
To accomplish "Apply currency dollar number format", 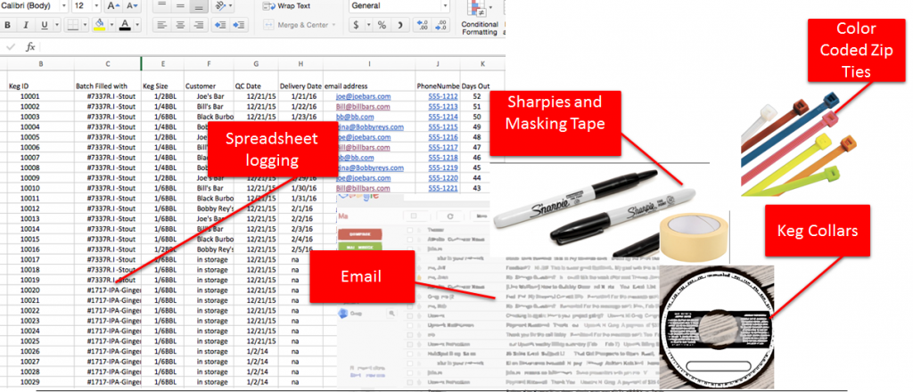I will pyautogui.click(x=355, y=25).
